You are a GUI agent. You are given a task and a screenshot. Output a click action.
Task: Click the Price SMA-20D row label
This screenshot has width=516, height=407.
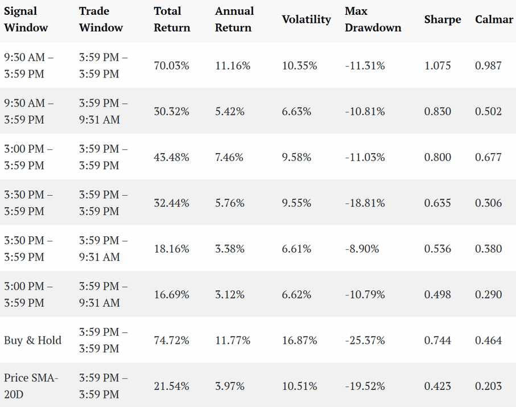[31, 386]
